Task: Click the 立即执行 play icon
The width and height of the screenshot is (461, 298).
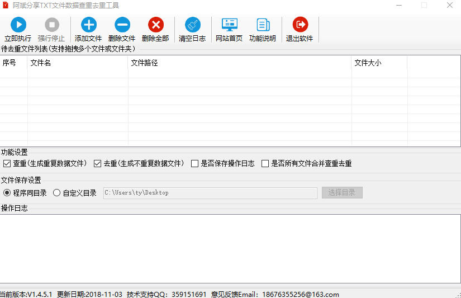Action: [x=18, y=25]
